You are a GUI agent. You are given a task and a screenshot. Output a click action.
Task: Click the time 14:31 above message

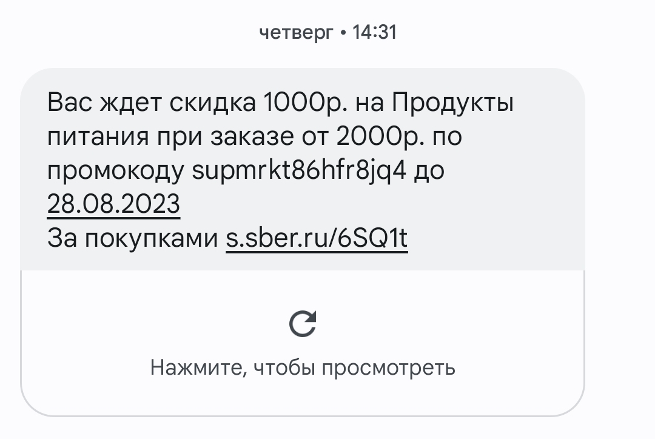[x=374, y=32]
